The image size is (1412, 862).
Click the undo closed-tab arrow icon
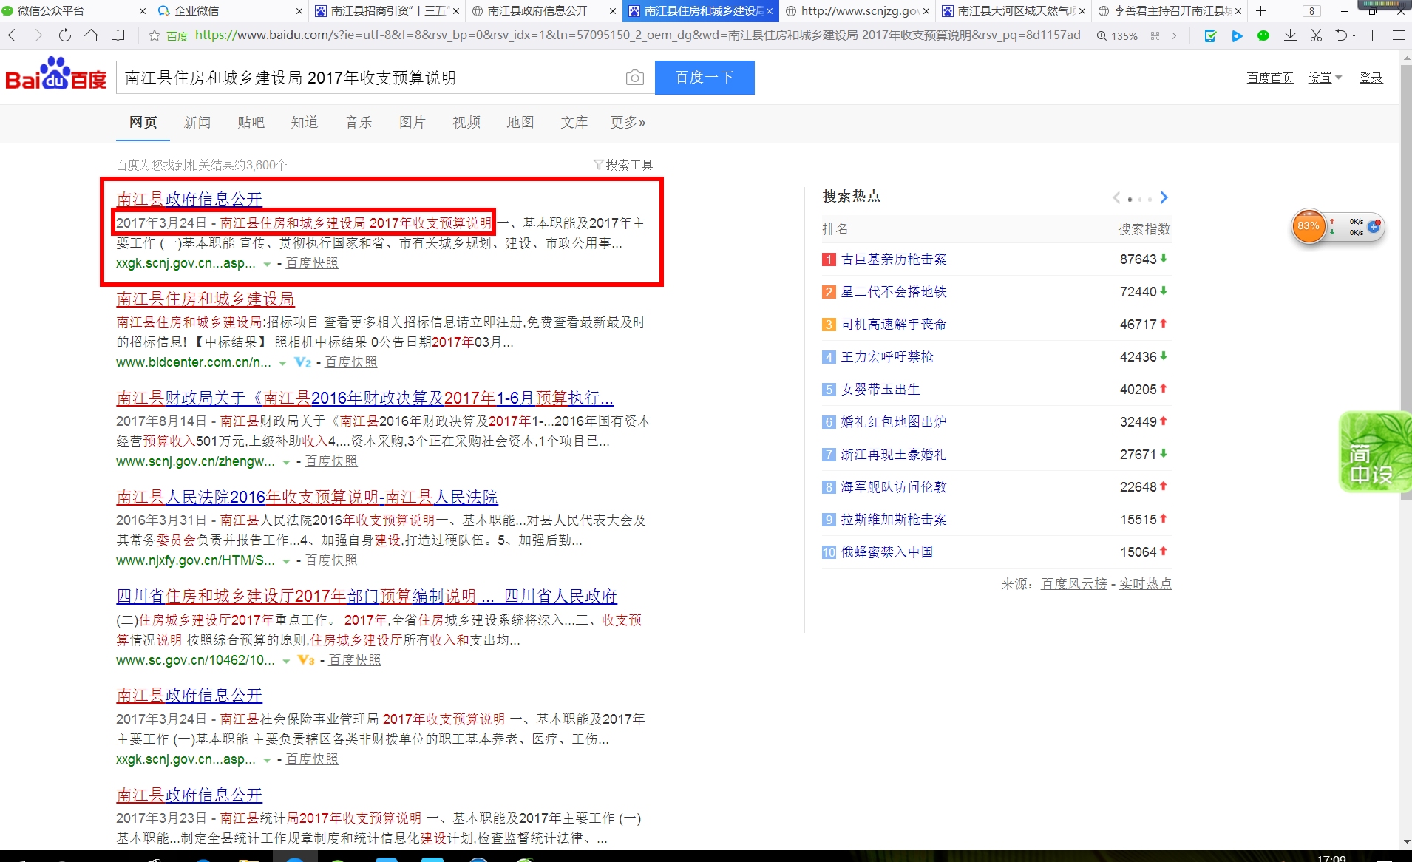pos(1341,35)
